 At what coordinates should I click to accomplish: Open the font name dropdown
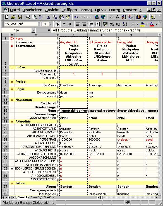39,24
